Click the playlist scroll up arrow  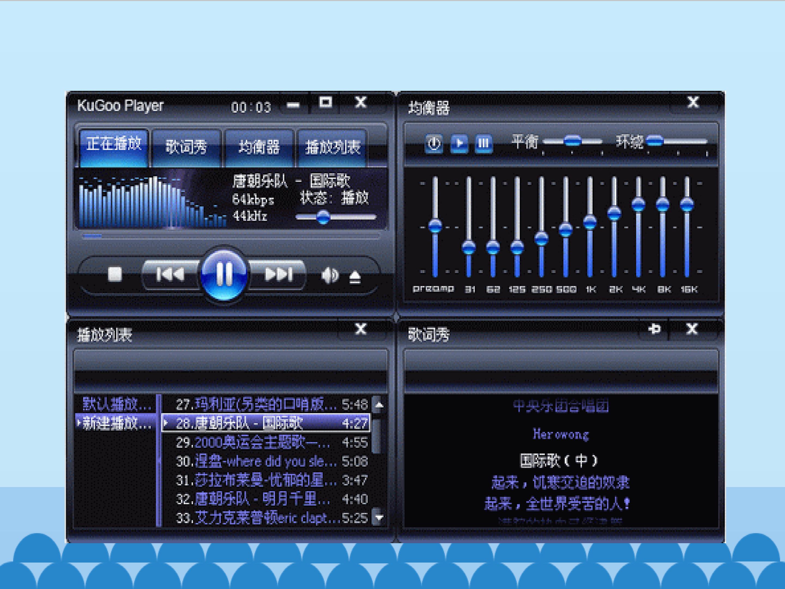click(379, 404)
